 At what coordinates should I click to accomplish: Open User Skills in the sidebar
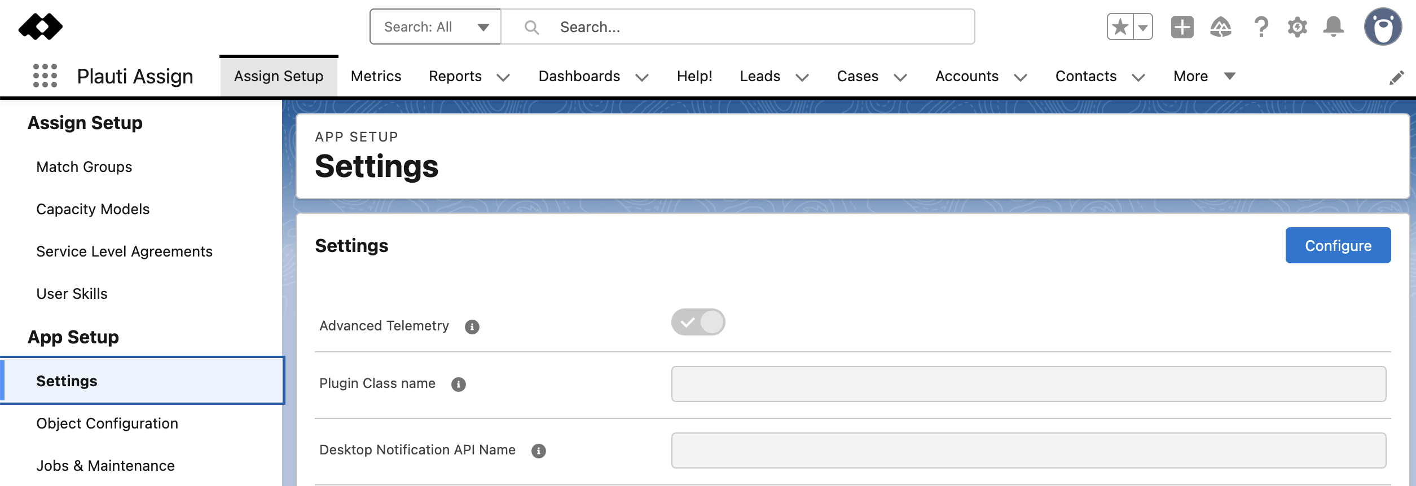72,294
